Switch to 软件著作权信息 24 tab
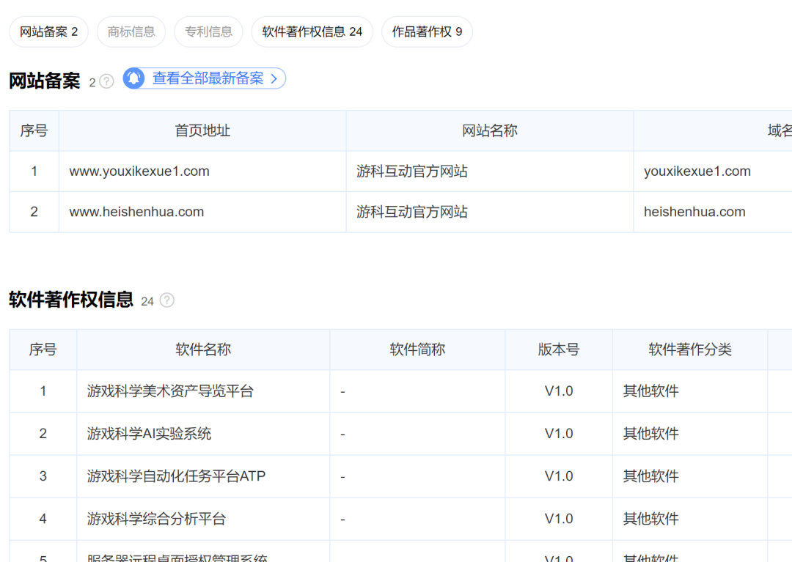This screenshot has width=792, height=562. 312,32
